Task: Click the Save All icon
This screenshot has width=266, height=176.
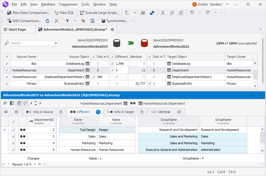Action: coord(152,13)
